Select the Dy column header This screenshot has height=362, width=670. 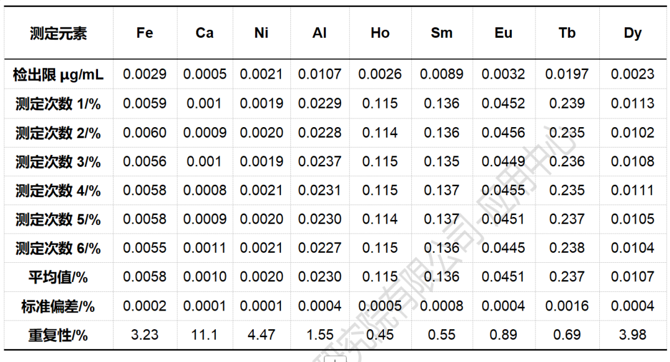[632, 33]
